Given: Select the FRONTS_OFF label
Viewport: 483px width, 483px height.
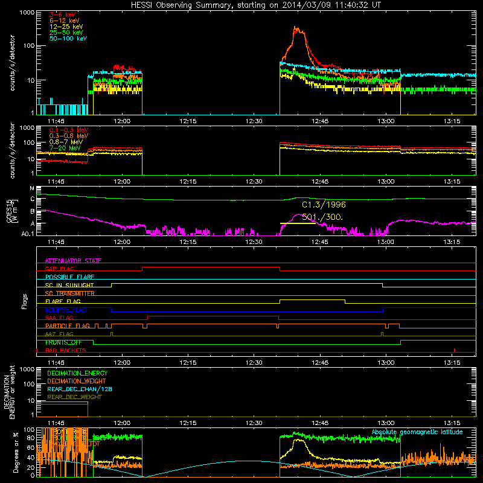Looking at the screenshot, I should [63, 342].
